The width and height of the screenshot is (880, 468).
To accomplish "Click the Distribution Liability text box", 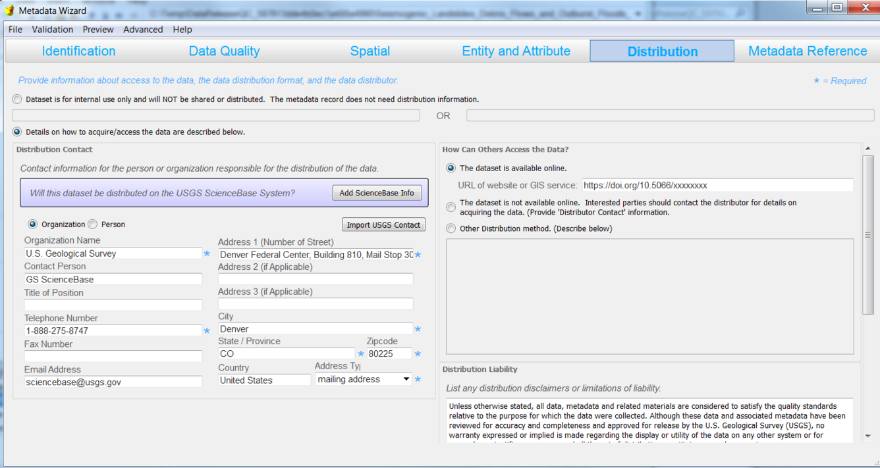I will tap(649, 420).
